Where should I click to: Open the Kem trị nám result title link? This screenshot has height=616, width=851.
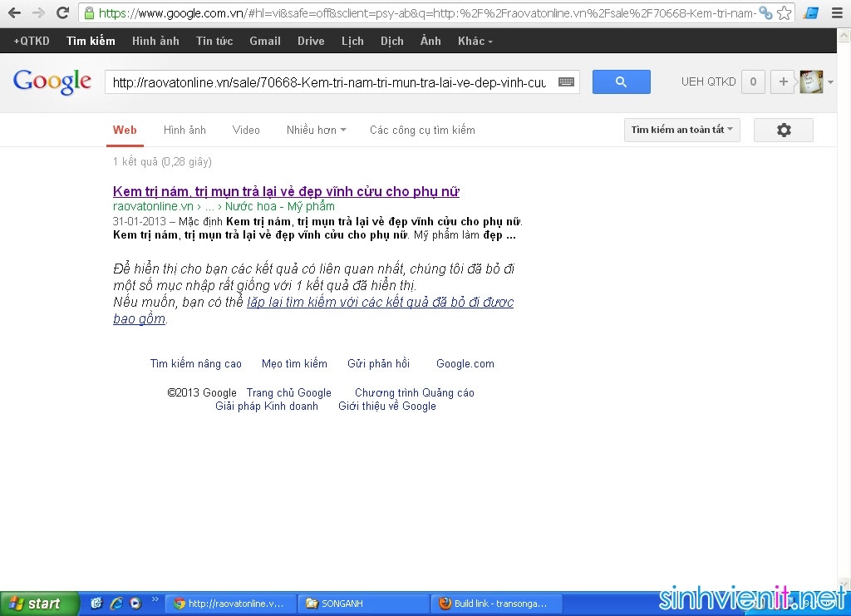[286, 191]
